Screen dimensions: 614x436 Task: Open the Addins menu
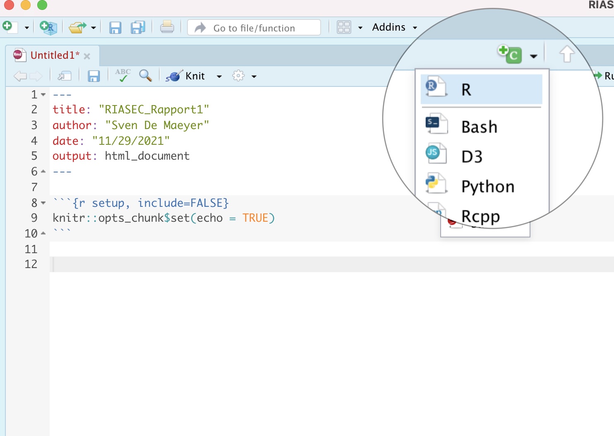[x=394, y=27]
